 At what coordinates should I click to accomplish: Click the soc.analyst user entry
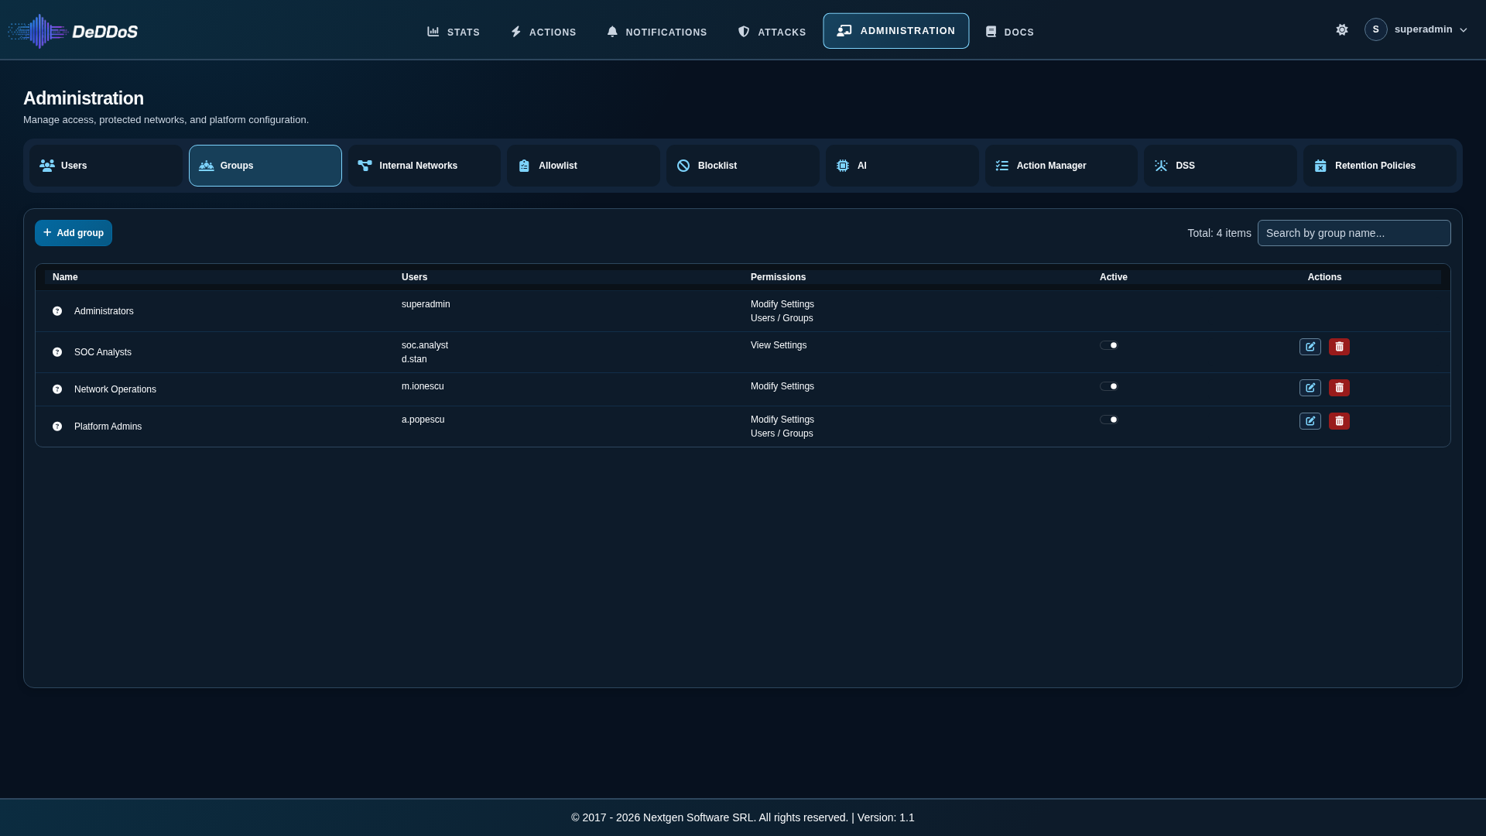(x=425, y=345)
